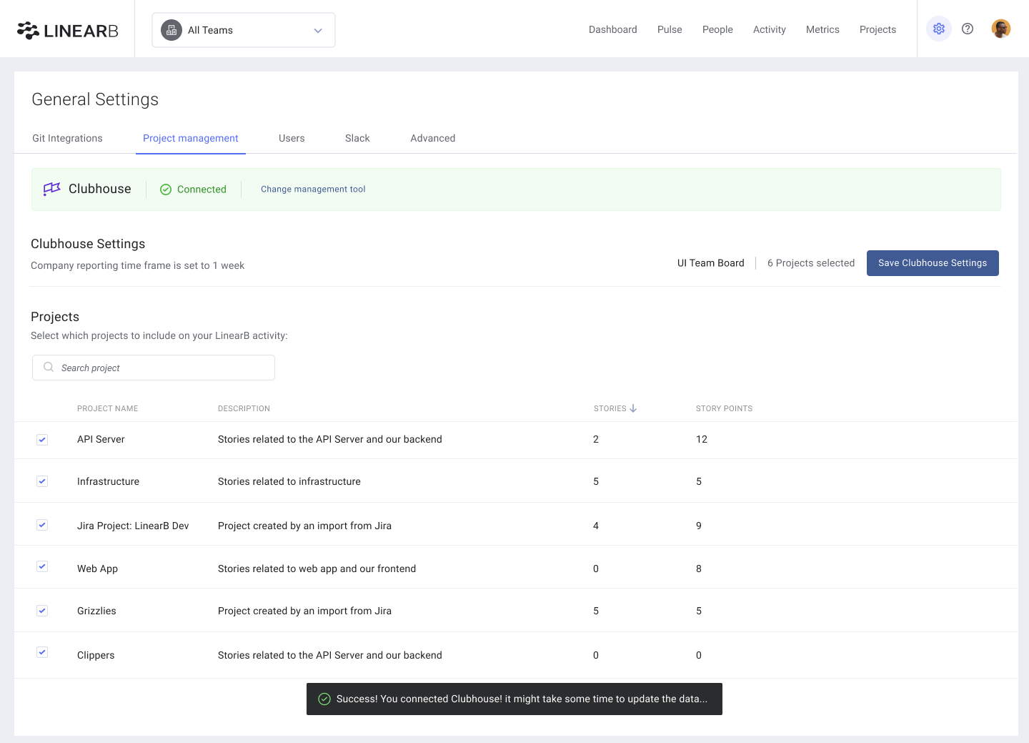Viewport: 1029px width, 743px height.
Task: Click the reporting time frame text
Action: pyautogui.click(x=137, y=265)
